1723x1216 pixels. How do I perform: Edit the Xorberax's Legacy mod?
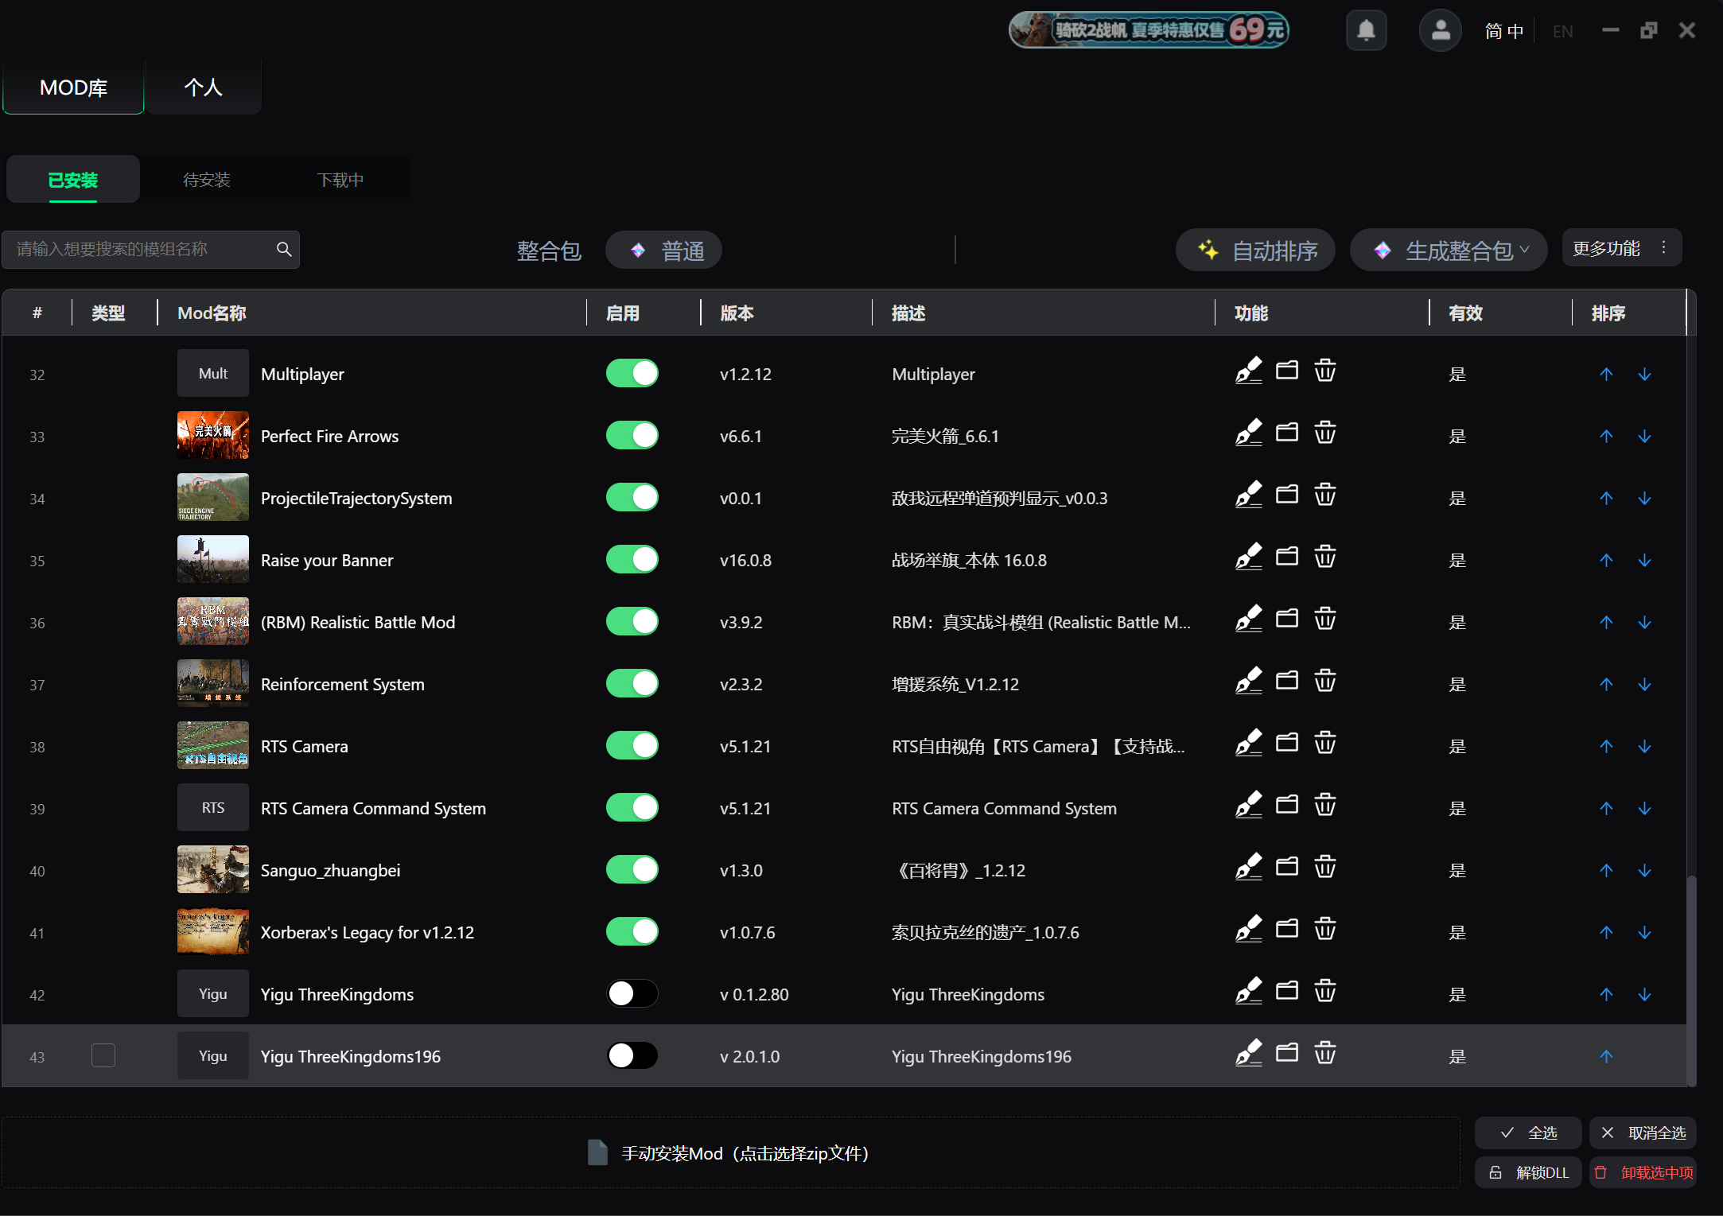pyautogui.click(x=1249, y=929)
